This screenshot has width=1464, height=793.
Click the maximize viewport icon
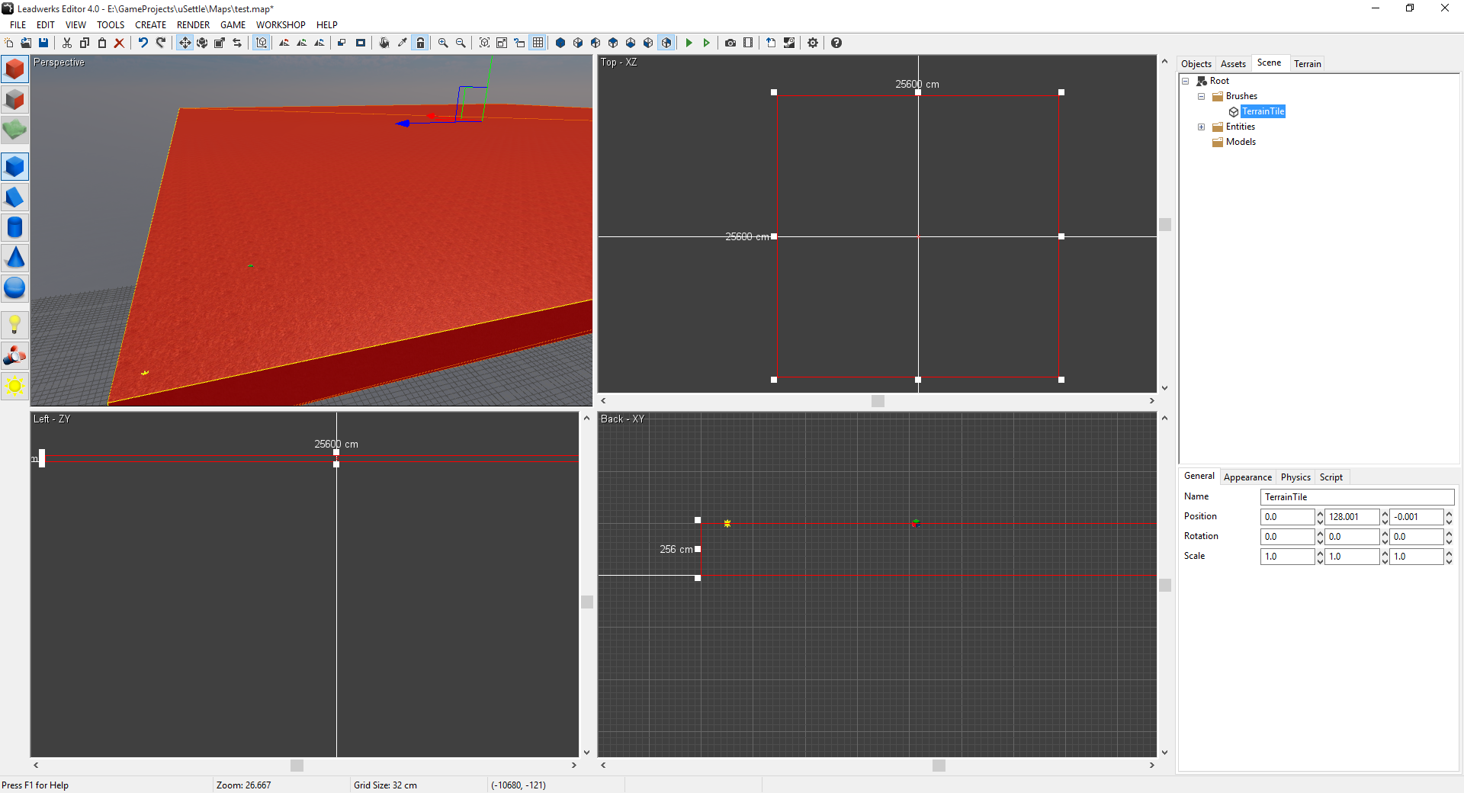coord(502,43)
